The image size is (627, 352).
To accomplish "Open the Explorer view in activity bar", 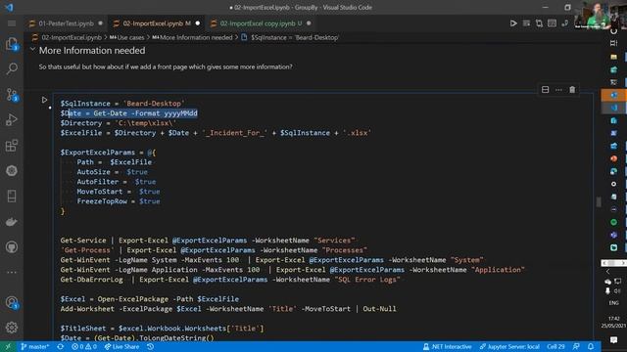I will coord(12,43).
